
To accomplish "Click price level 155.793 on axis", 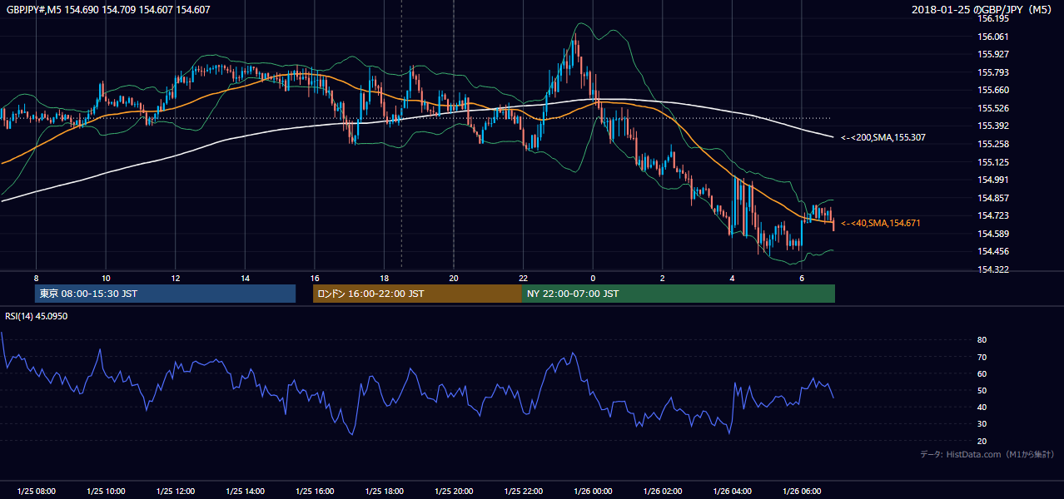I will coord(994,72).
